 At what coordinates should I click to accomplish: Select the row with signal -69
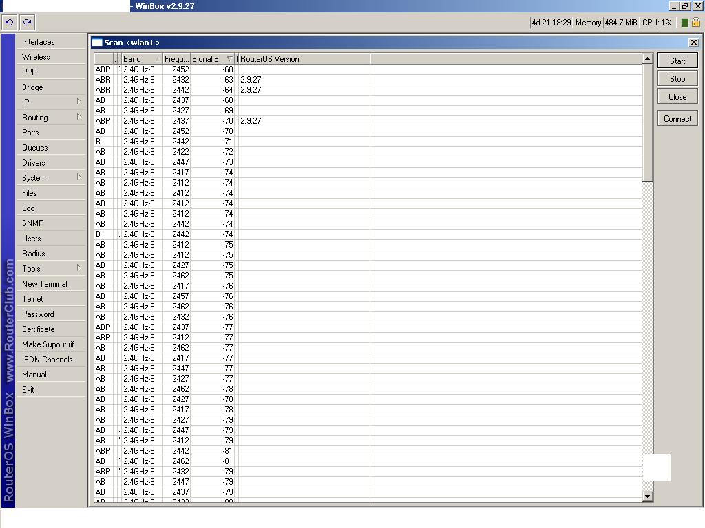[x=368, y=111]
